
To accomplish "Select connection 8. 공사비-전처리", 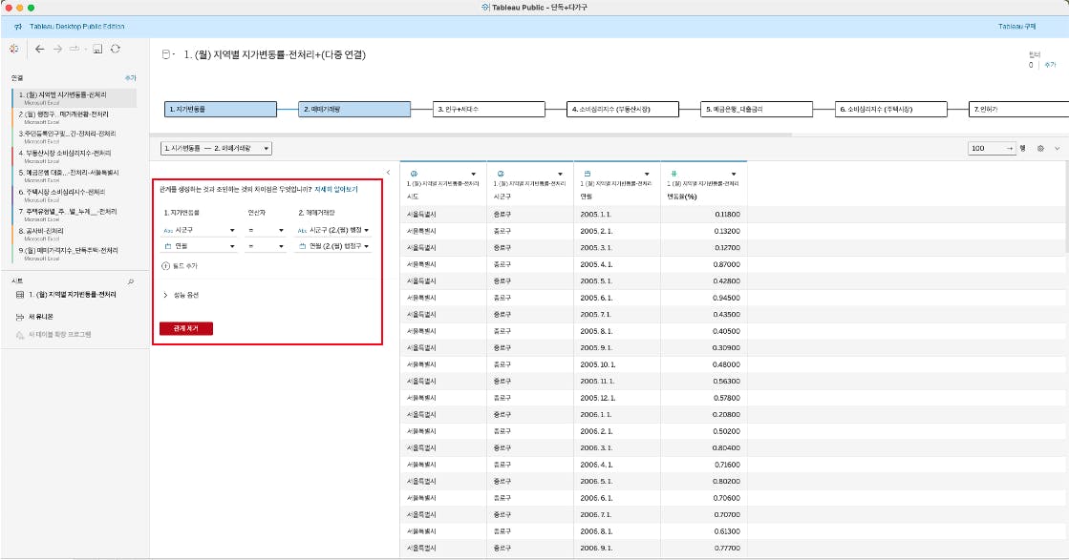I will click(x=74, y=234).
